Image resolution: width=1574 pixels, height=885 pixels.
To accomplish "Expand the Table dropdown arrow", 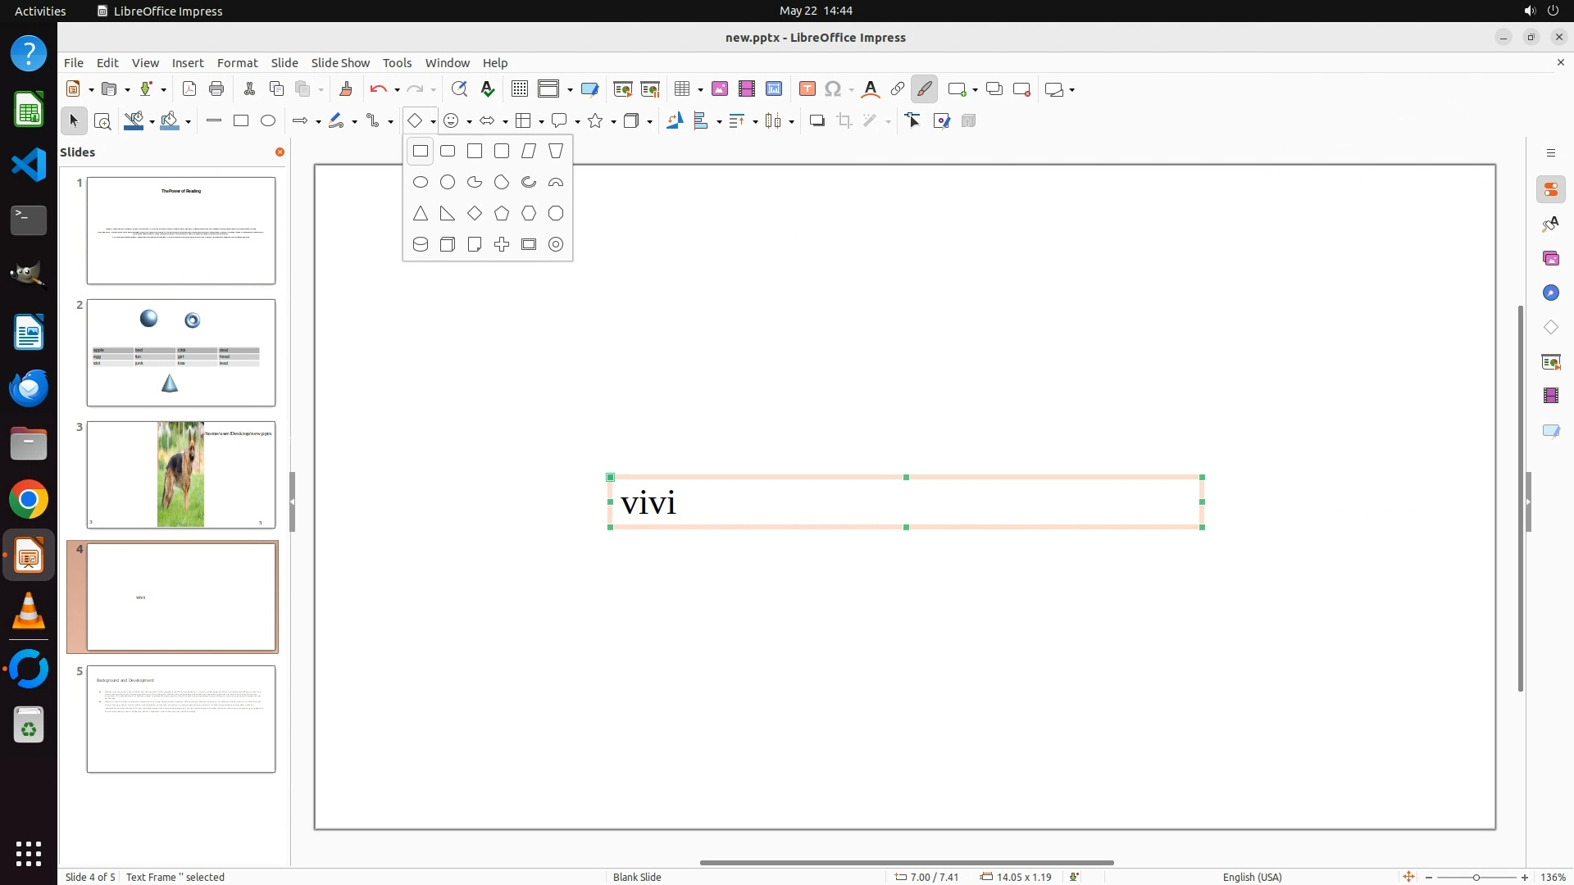I will (x=700, y=89).
